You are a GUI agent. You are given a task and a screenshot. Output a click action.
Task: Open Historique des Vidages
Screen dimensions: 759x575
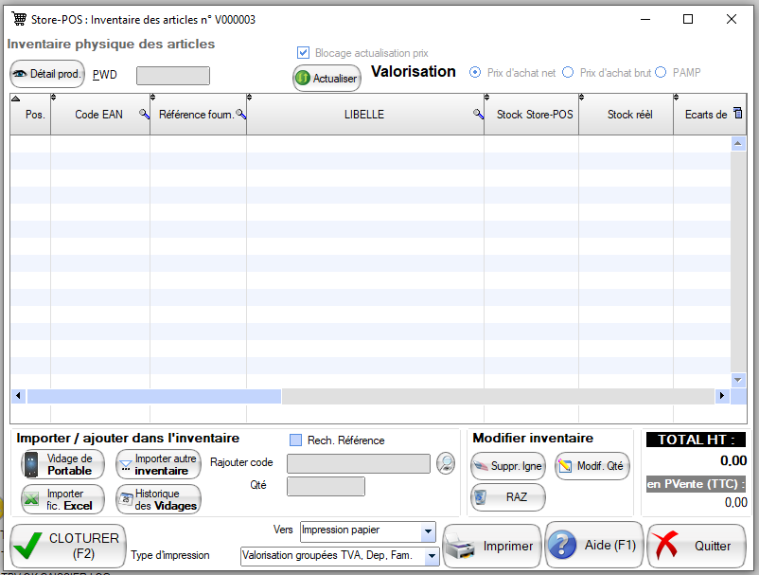(x=158, y=497)
